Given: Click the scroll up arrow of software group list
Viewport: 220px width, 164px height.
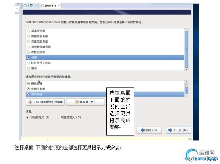Looking at the screenshot, I should (x=187, y=30).
